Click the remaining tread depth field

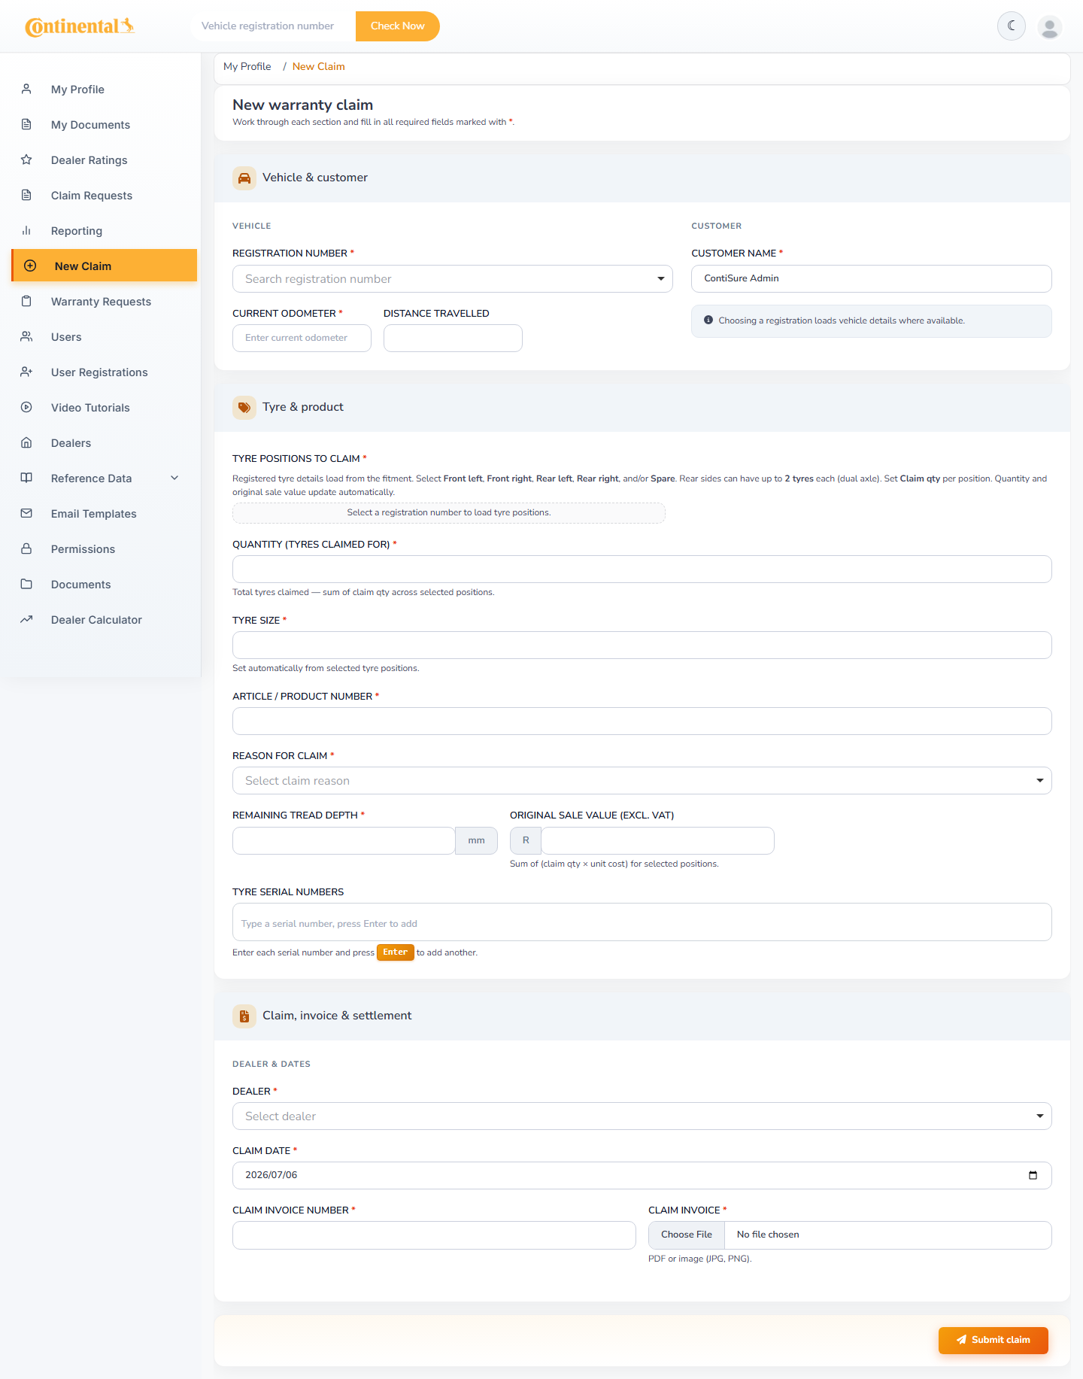(344, 840)
